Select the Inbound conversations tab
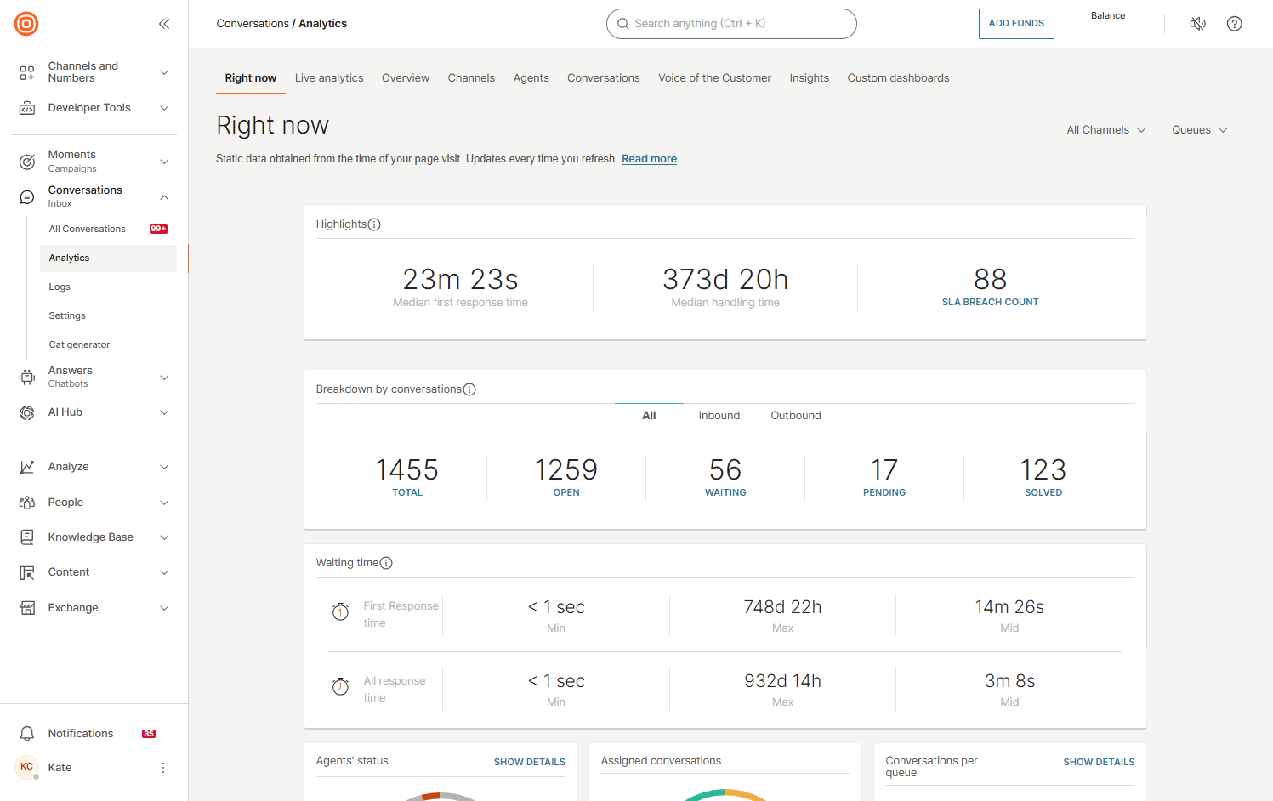This screenshot has width=1273, height=801. (x=719, y=416)
